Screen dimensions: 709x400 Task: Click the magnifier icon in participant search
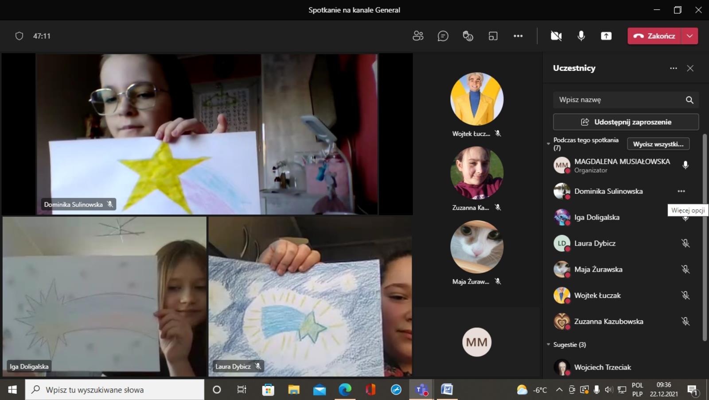[x=690, y=100]
